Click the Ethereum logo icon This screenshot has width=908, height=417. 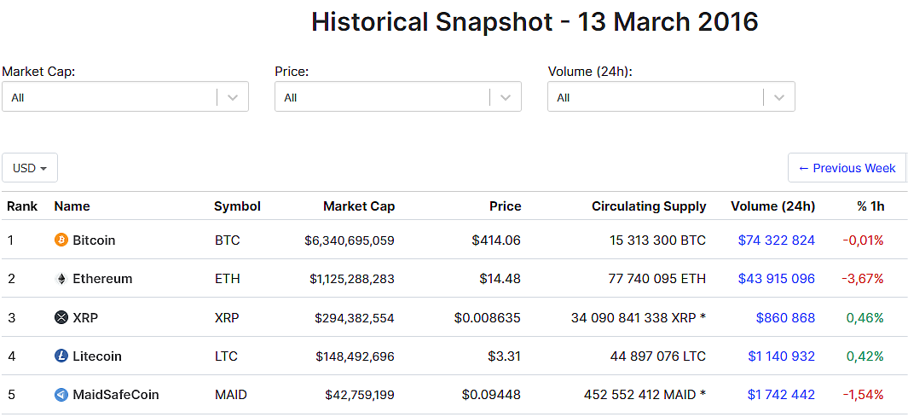click(x=61, y=279)
